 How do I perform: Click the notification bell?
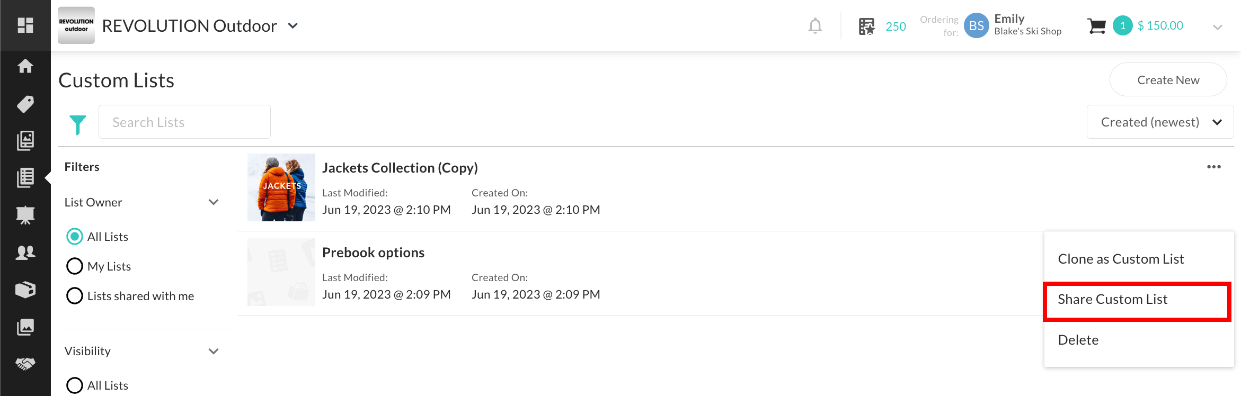coord(815,25)
